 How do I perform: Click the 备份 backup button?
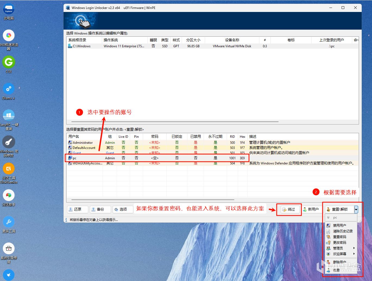(x=100, y=209)
